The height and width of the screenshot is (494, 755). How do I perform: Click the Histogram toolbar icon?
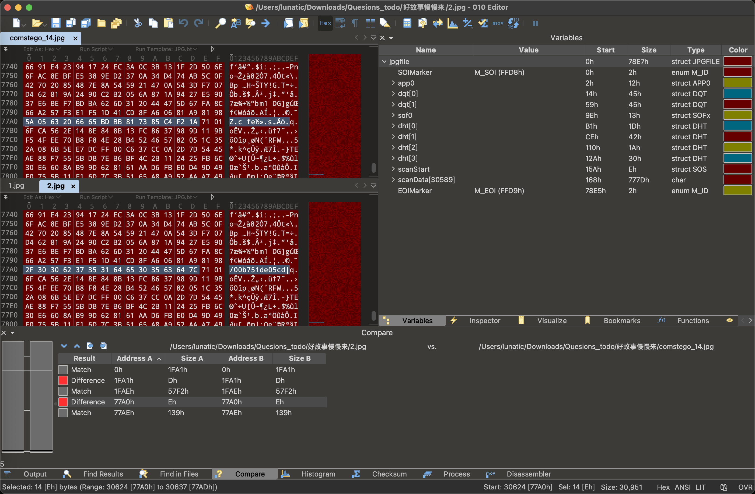452,23
